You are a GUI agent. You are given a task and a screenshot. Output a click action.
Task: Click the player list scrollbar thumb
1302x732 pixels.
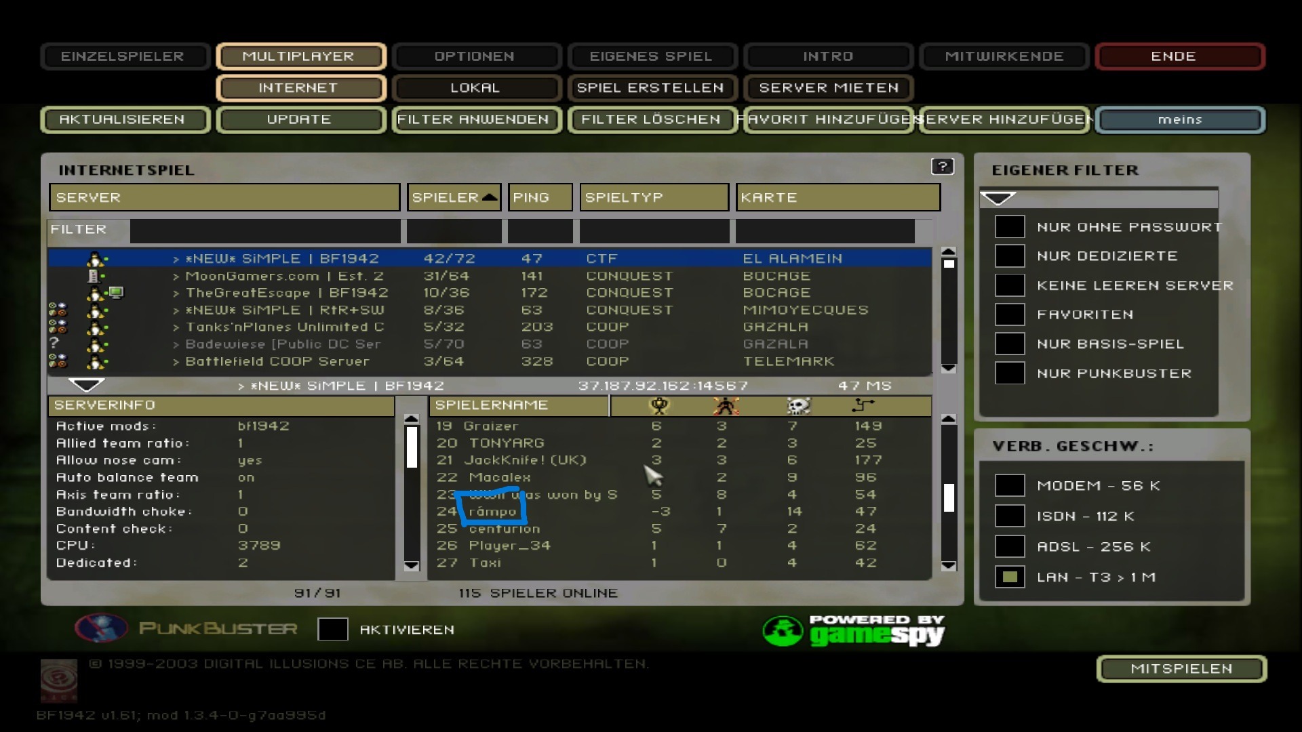949,498
